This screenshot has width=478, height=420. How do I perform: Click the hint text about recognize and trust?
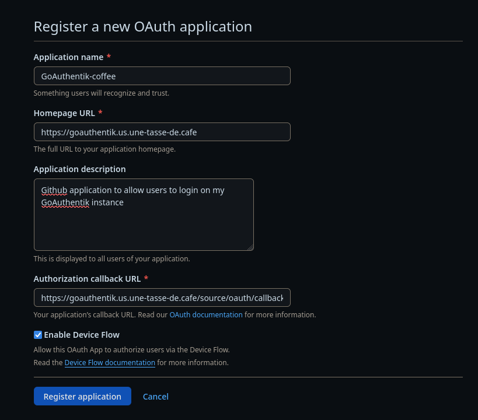coord(101,93)
